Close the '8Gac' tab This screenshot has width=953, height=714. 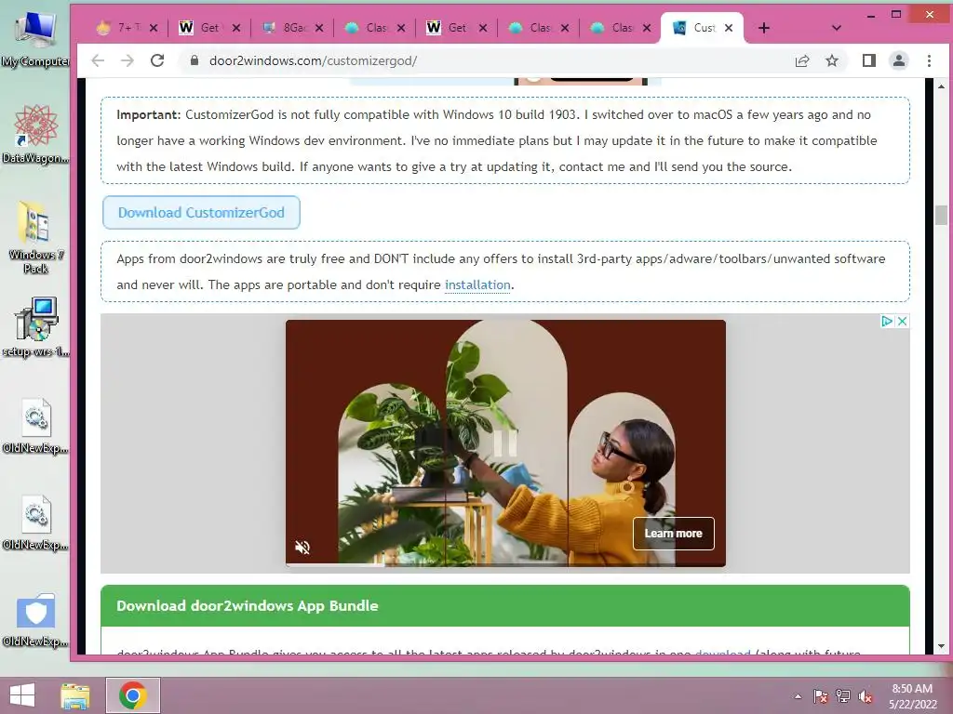319,28
